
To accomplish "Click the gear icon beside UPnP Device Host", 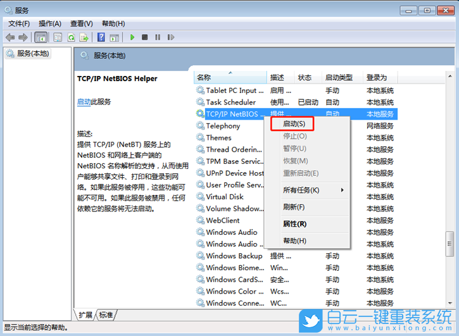I will coord(200,173).
